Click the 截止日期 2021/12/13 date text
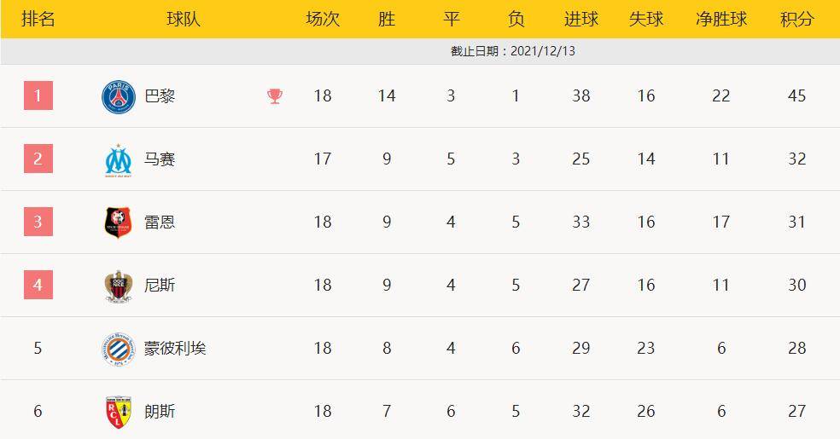This screenshot has width=840, height=439. click(513, 51)
